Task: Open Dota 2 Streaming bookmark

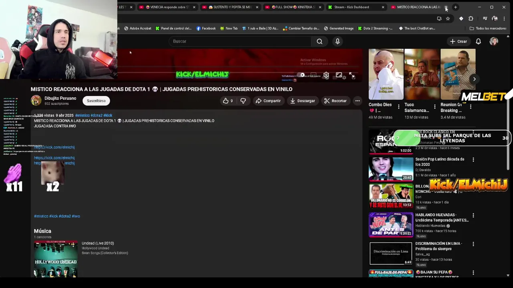Action: [375, 28]
